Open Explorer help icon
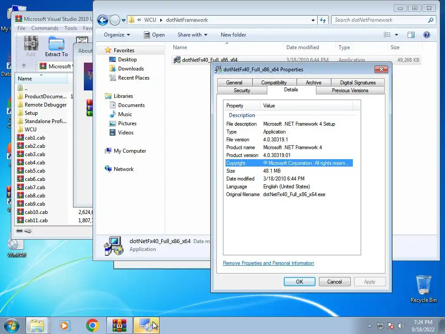 click(x=427, y=35)
